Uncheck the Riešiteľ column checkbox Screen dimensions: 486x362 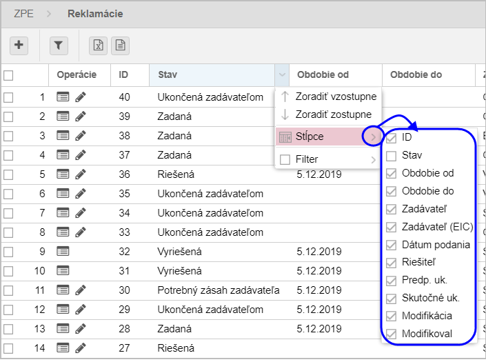(392, 262)
